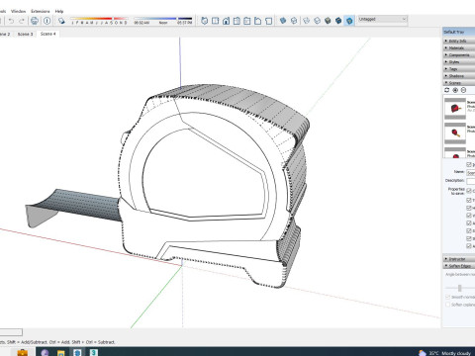Select second scene thumbnail in Scenes list

(455, 133)
